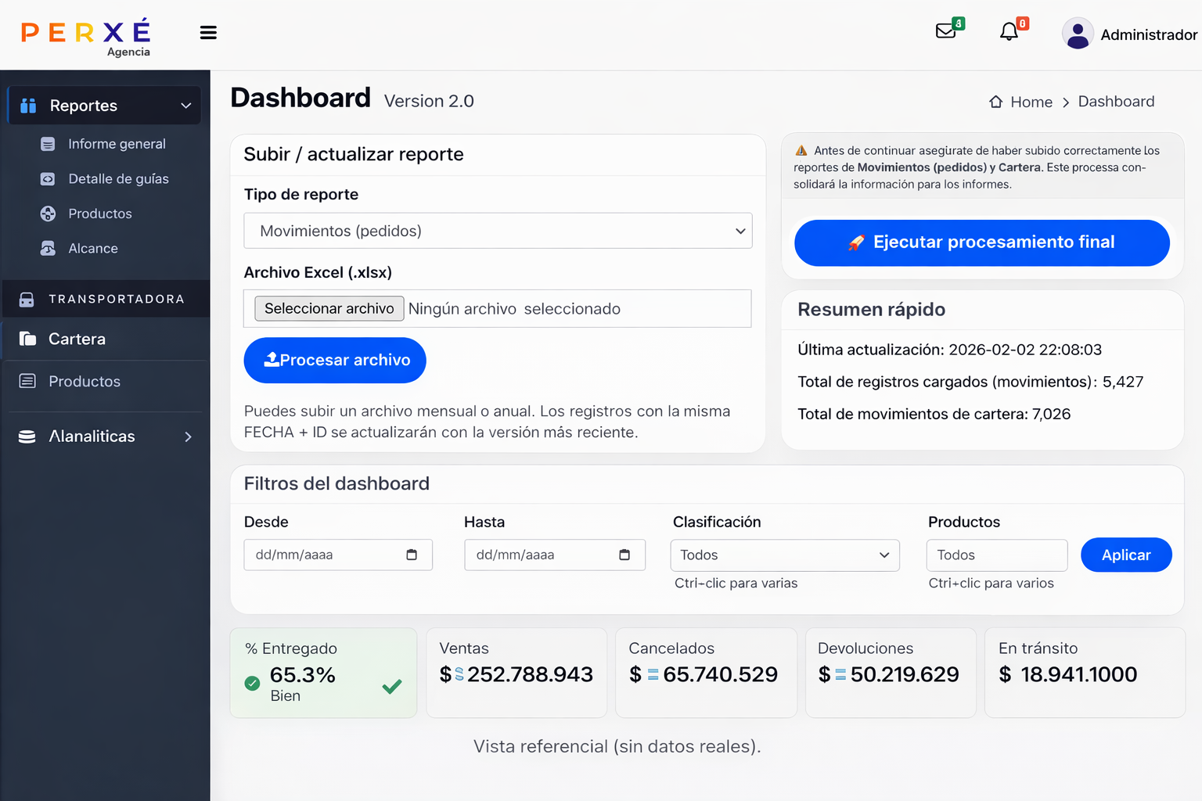Open the notifications bell
This screenshot has width=1202, height=801.
tap(1009, 31)
